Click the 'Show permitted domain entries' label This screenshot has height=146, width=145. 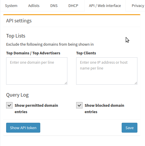(36, 108)
